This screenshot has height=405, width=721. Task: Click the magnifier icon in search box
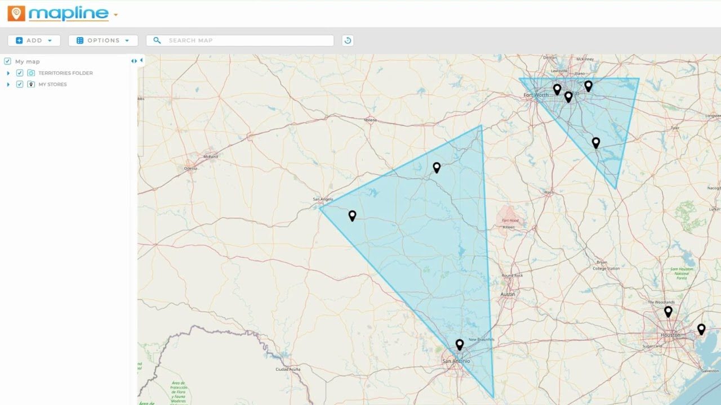coord(157,40)
